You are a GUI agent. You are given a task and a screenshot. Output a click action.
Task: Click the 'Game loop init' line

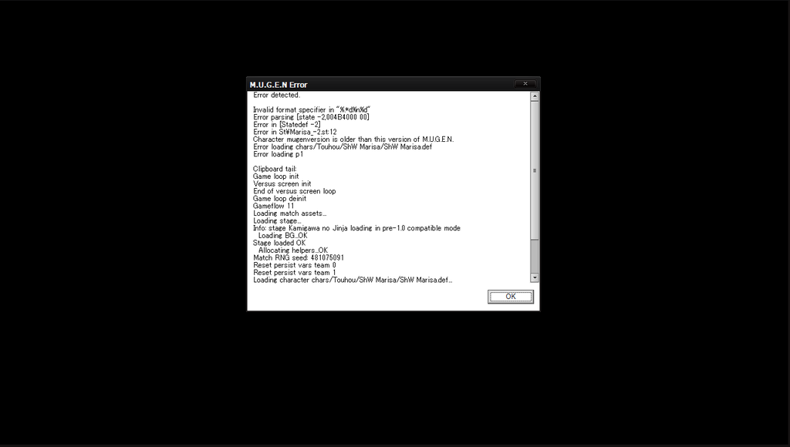[x=275, y=176]
